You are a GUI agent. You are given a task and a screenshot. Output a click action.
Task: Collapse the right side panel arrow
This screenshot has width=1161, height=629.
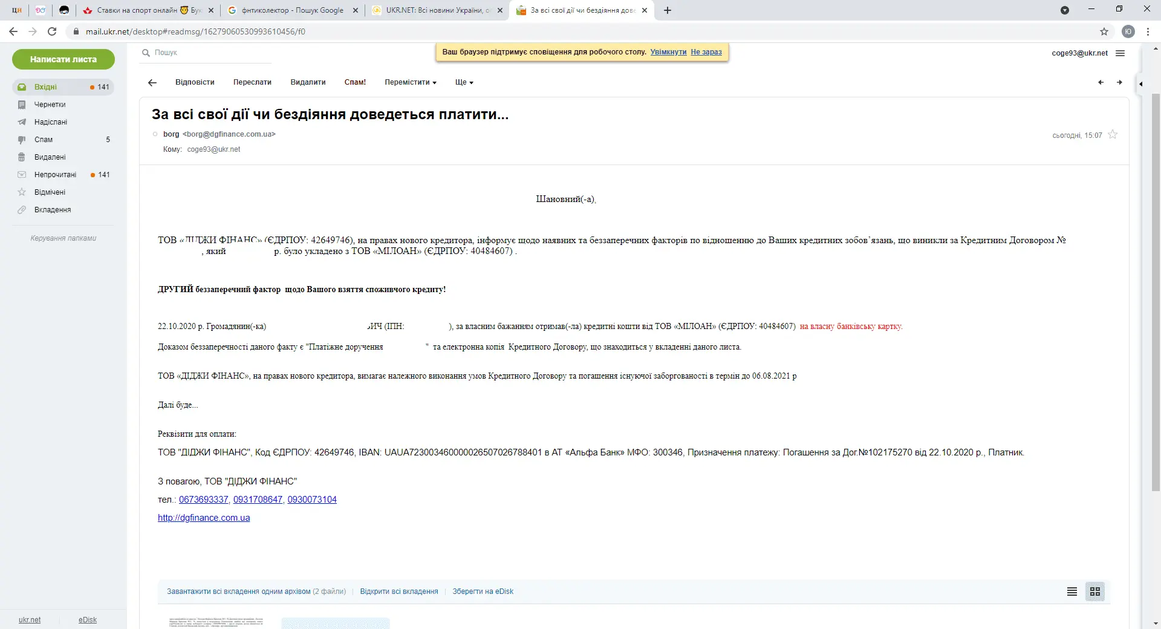1140,84
